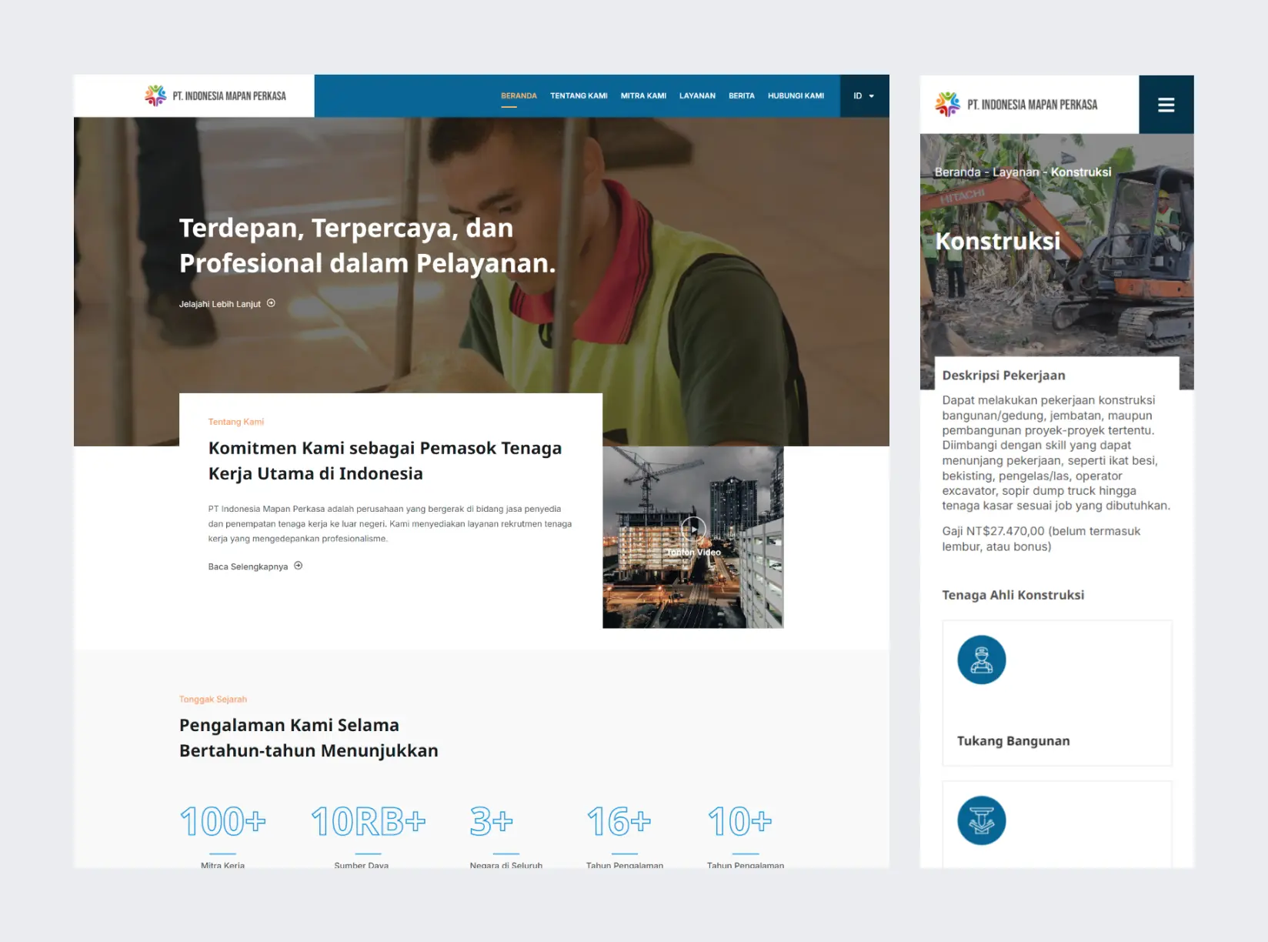Click arrow icon beside Baca Selengkapnya
This screenshot has height=942, width=1268.
(299, 566)
